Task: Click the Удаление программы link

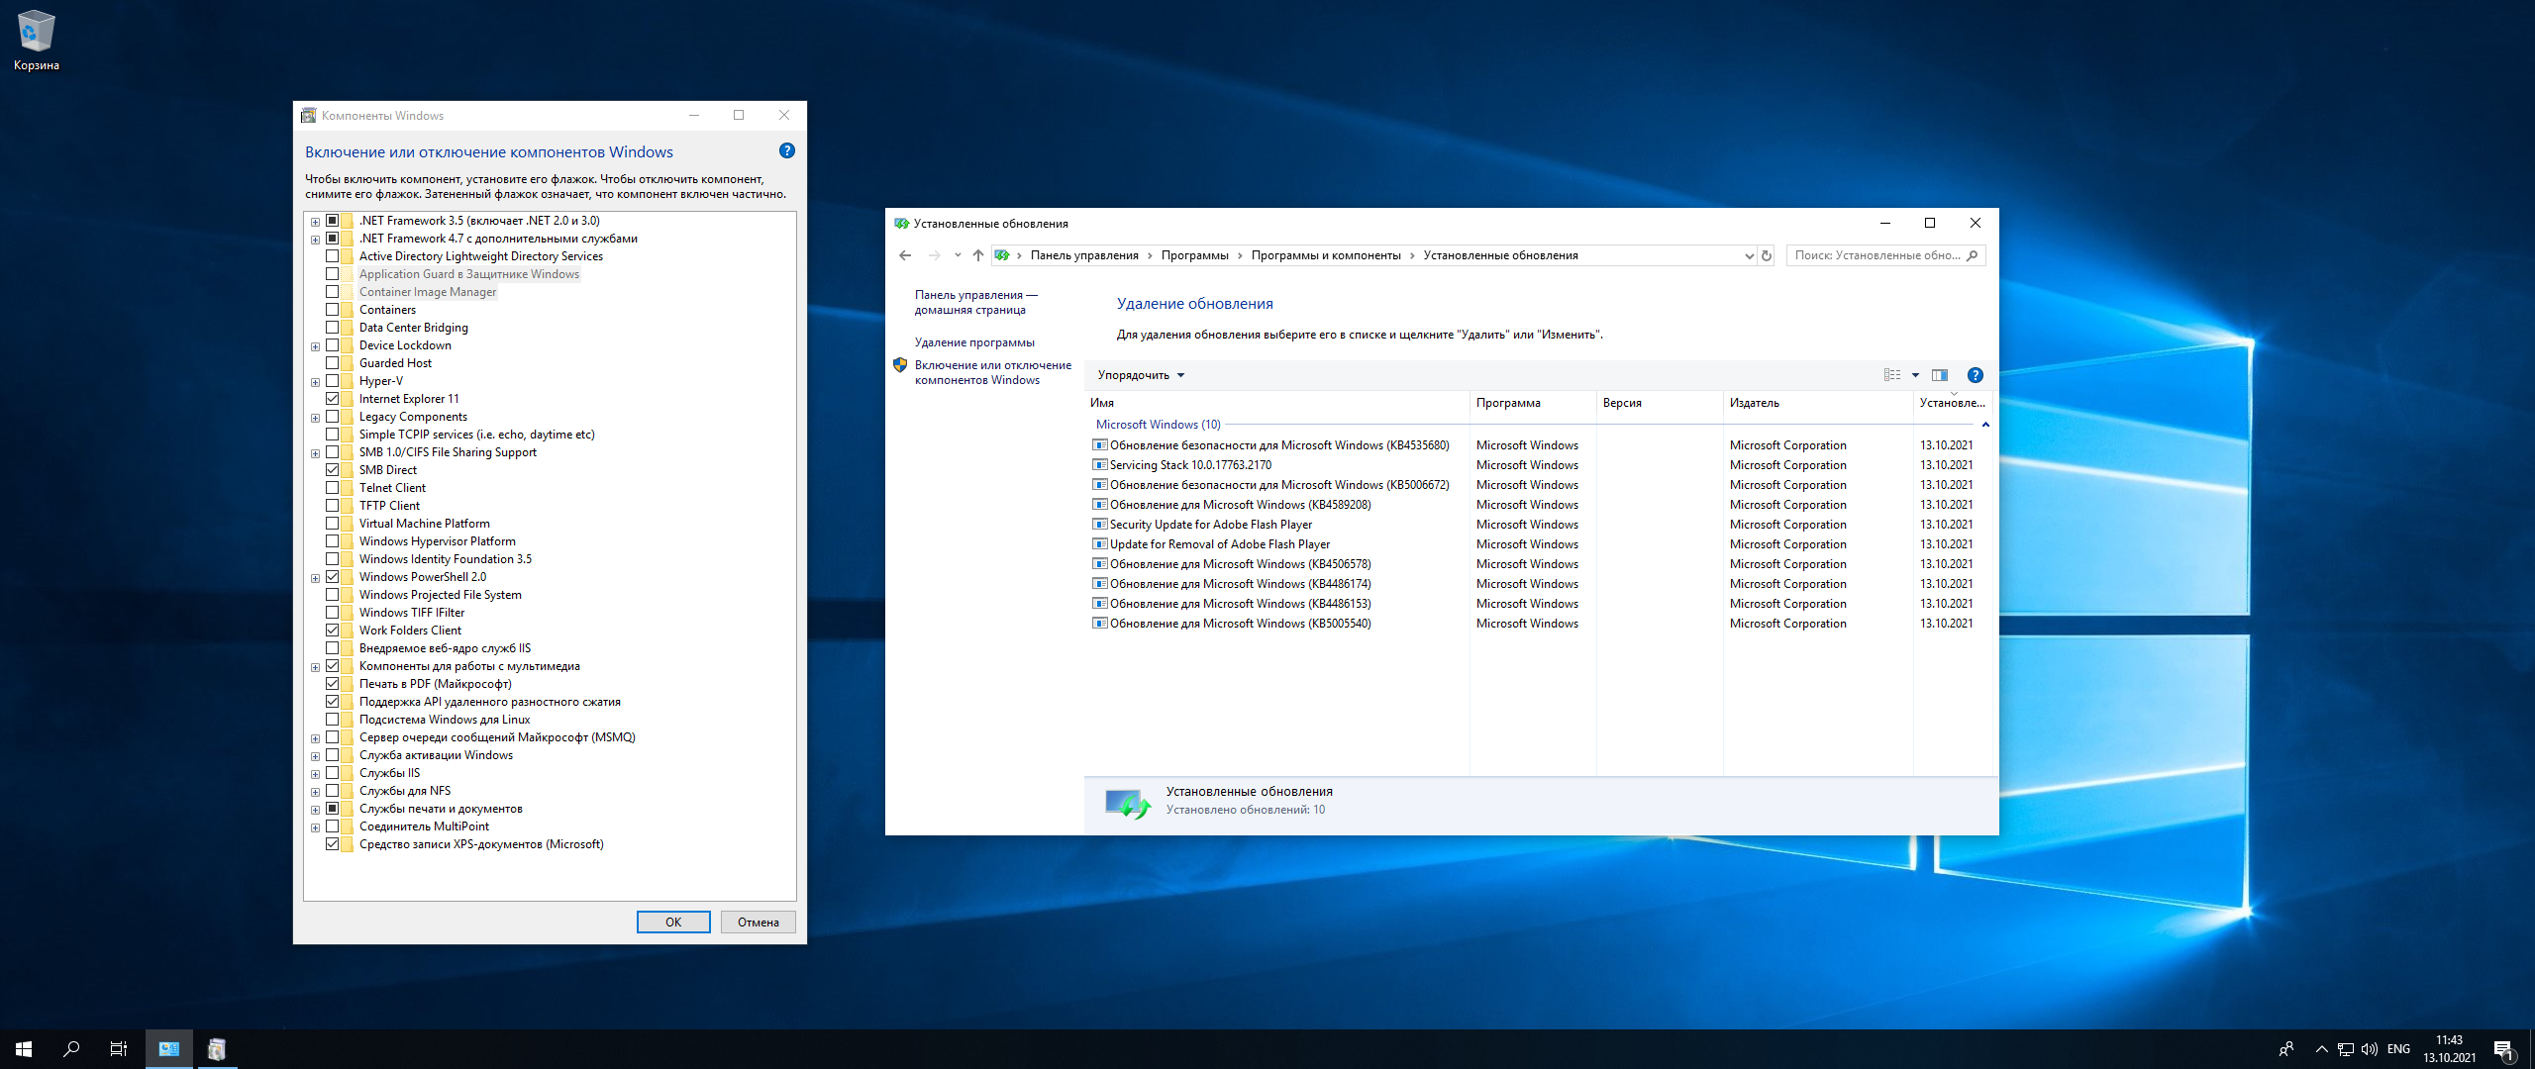Action: (974, 342)
